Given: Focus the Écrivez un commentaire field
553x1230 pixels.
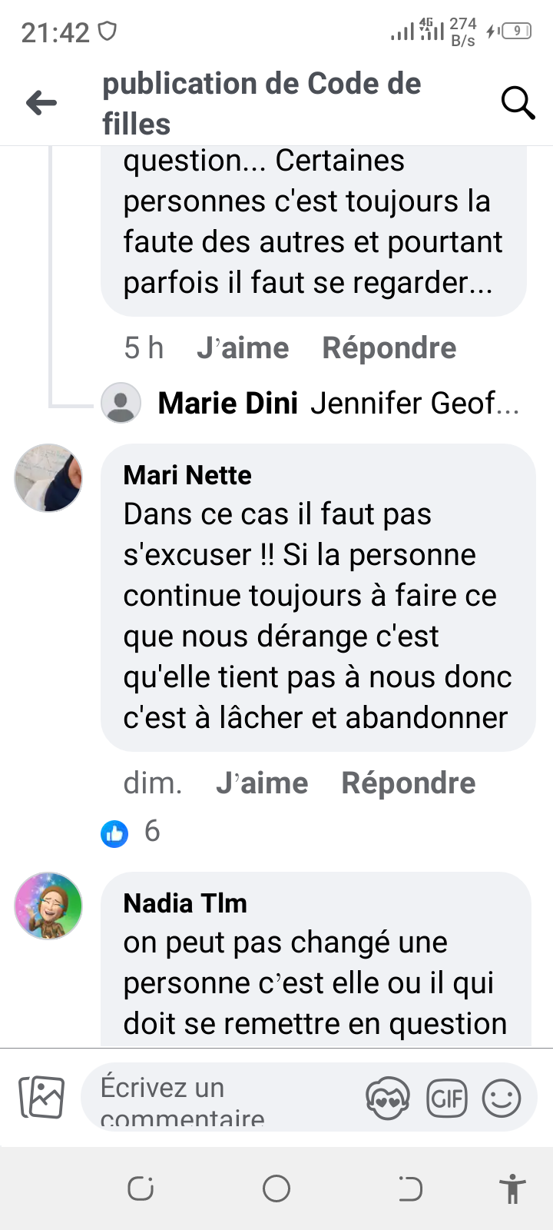Looking at the screenshot, I should pos(223,1098).
